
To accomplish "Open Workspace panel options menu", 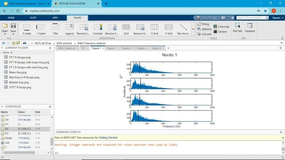I will (x=50, y=107).
